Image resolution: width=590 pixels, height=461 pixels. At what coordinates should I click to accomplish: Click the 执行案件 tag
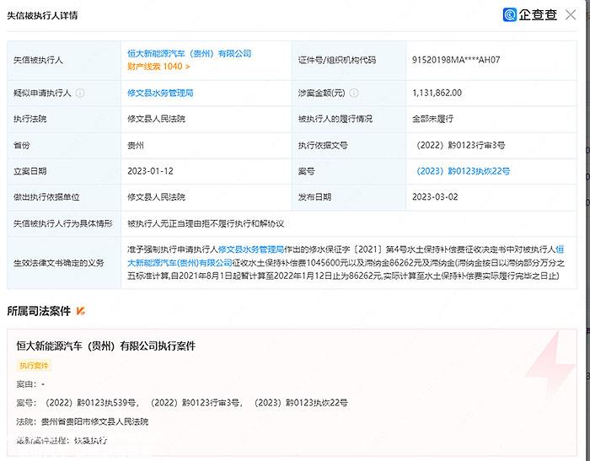[x=34, y=366]
